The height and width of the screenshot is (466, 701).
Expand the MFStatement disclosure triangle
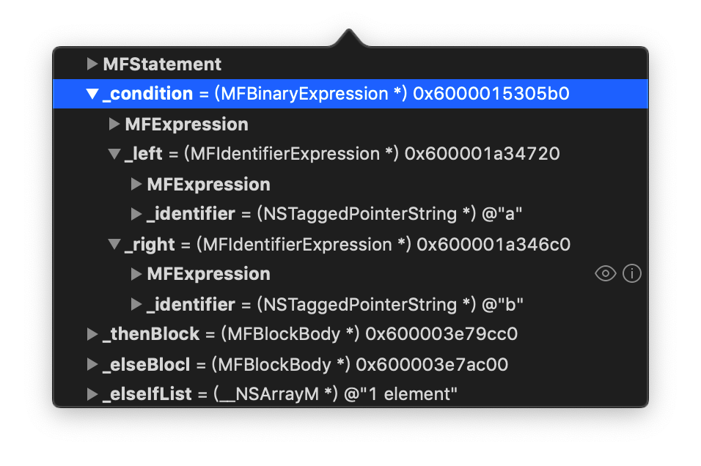pos(92,64)
